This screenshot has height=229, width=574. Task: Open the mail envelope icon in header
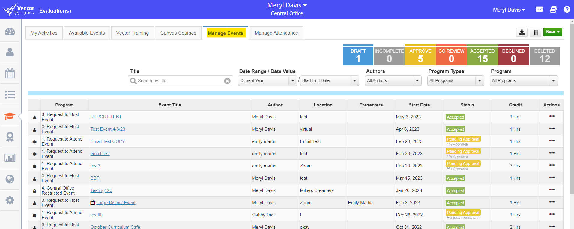click(x=539, y=9)
